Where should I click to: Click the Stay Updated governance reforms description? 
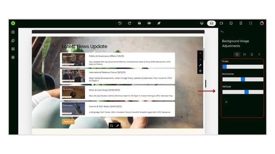pos(130,63)
